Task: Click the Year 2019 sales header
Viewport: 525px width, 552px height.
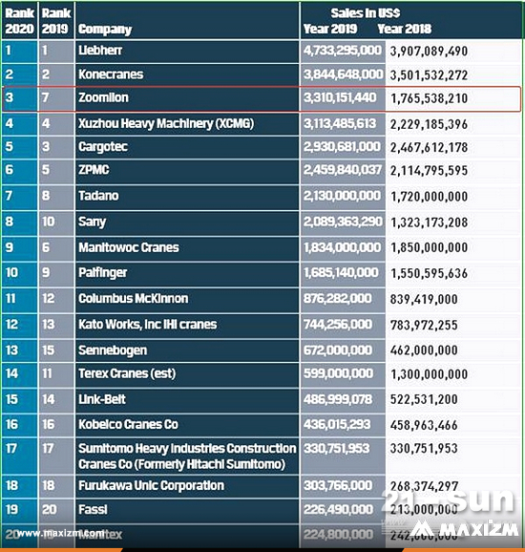Action: coord(330,30)
